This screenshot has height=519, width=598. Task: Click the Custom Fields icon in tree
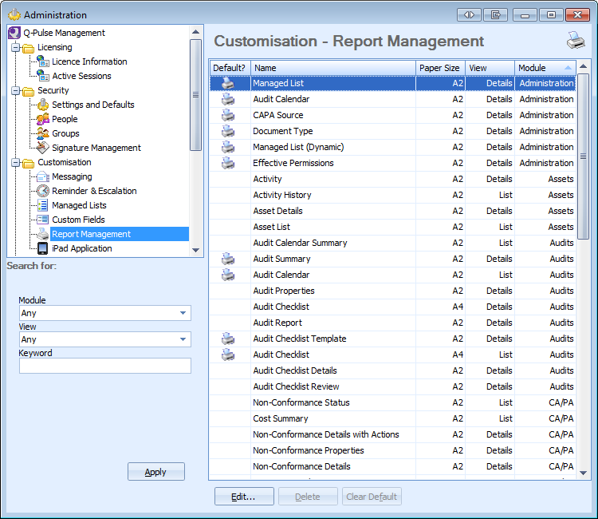pos(43,220)
